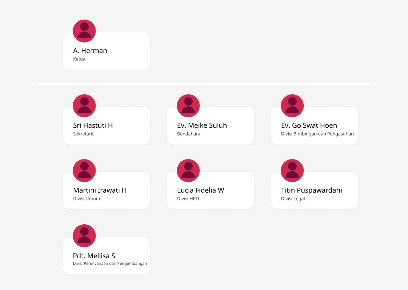Screen dimensions: 408x290
Task: Click the Ketua role label
Action: click(79, 59)
